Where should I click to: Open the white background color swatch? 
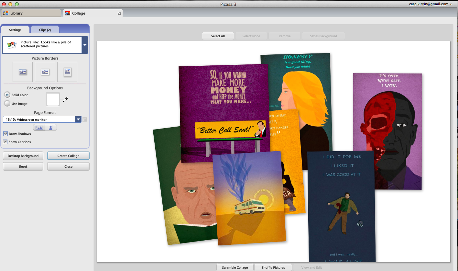pyautogui.click(x=53, y=99)
